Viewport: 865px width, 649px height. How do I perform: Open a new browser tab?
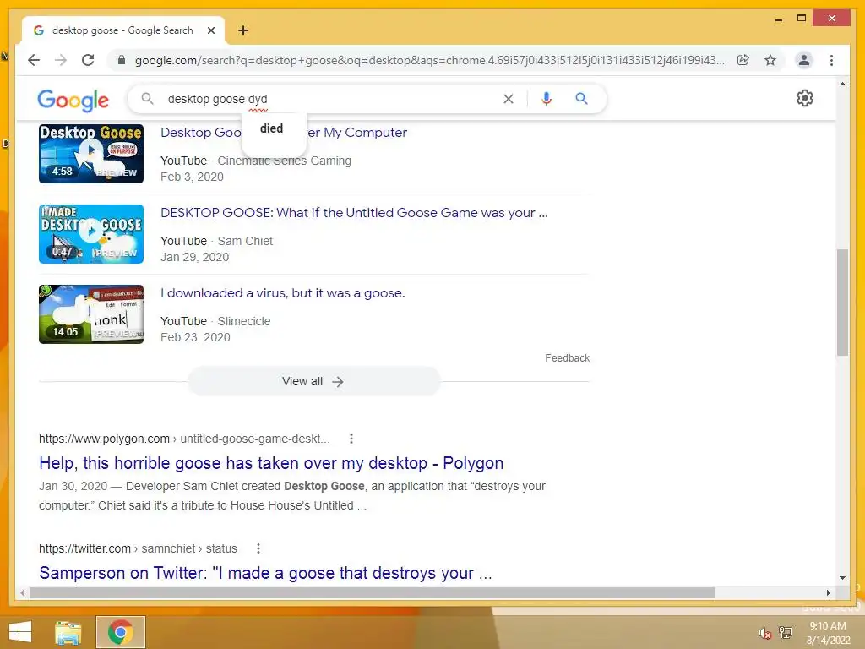[242, 30]
